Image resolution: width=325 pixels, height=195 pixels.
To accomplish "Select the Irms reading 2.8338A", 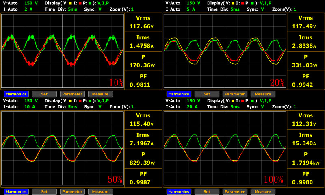I will click(304, 46).
